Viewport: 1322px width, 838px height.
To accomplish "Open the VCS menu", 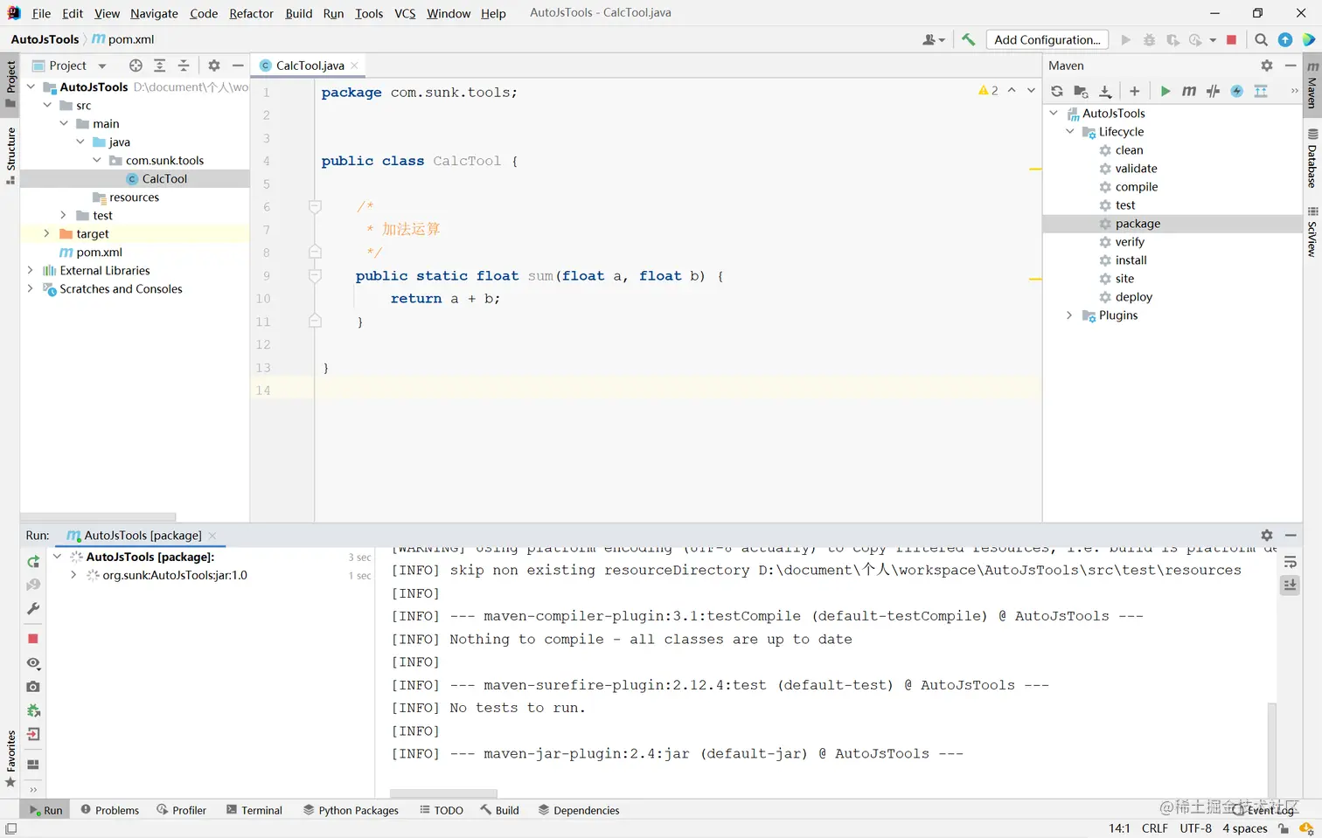I will (x=405, y=13).
